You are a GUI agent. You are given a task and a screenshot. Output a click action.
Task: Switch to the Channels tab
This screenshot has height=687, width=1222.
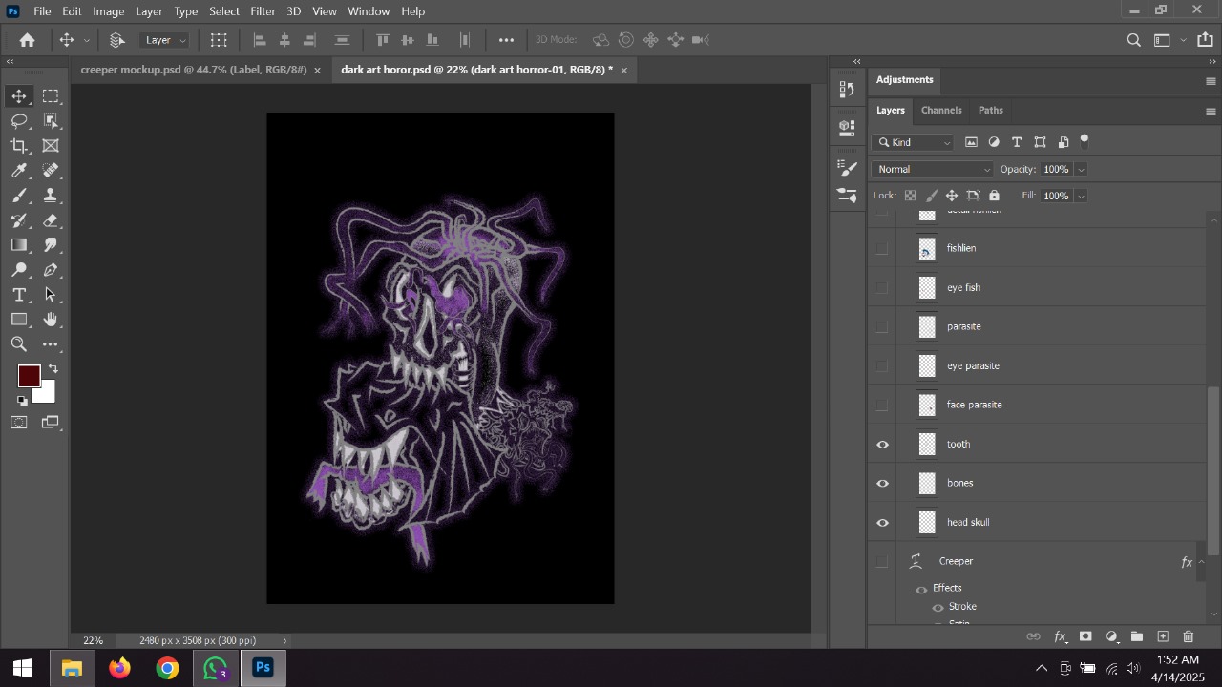(941, 111)
